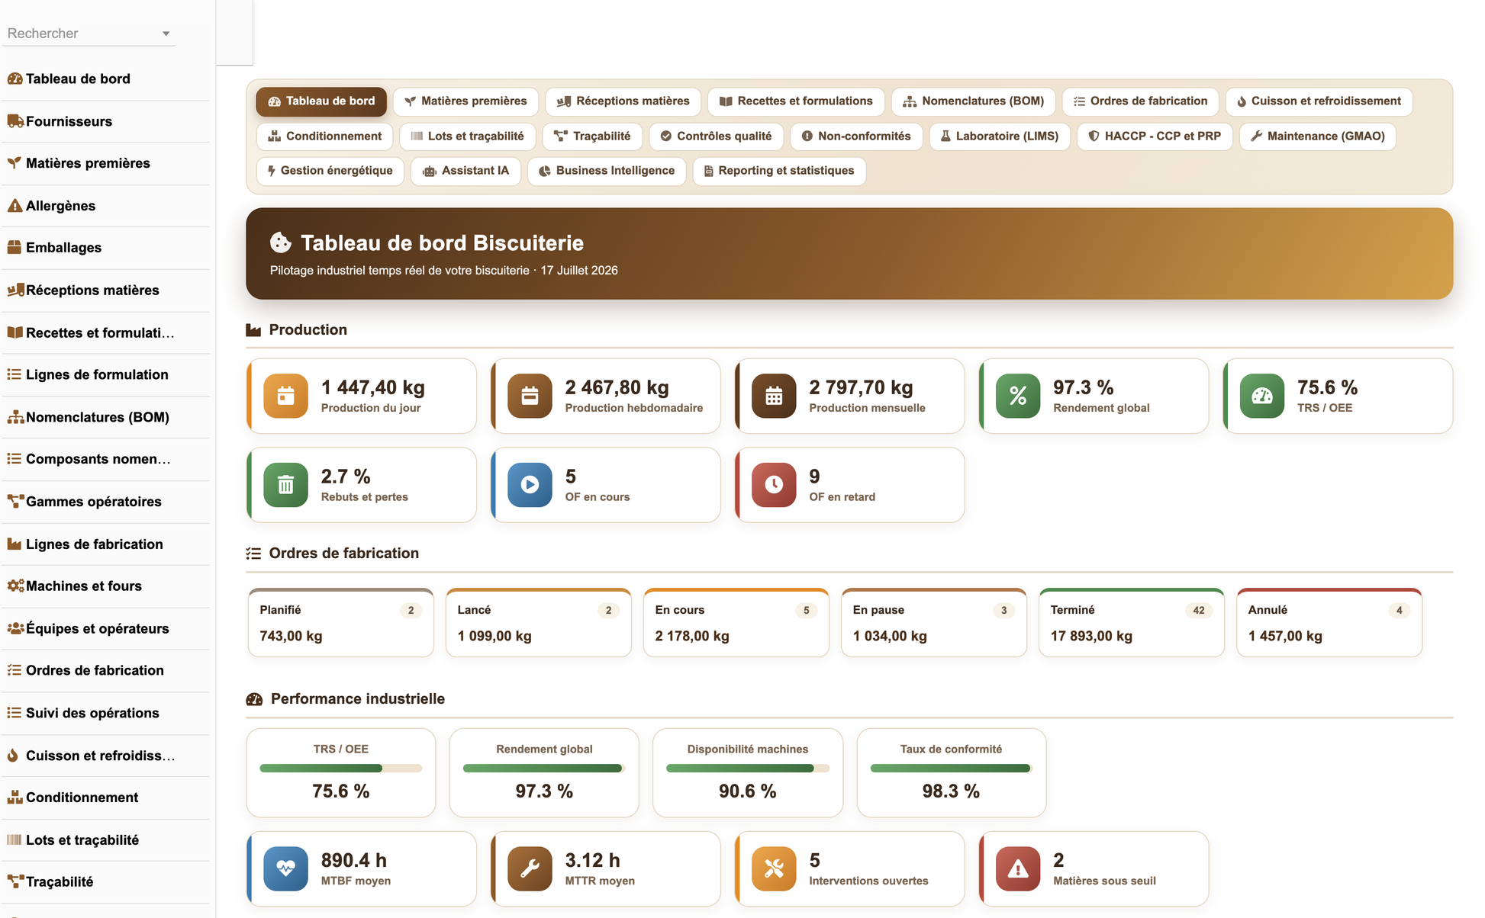This screenshot has height=918, width=1485.
Task: Click the '890.4 h' MTBF value
Action: point(354,861)
